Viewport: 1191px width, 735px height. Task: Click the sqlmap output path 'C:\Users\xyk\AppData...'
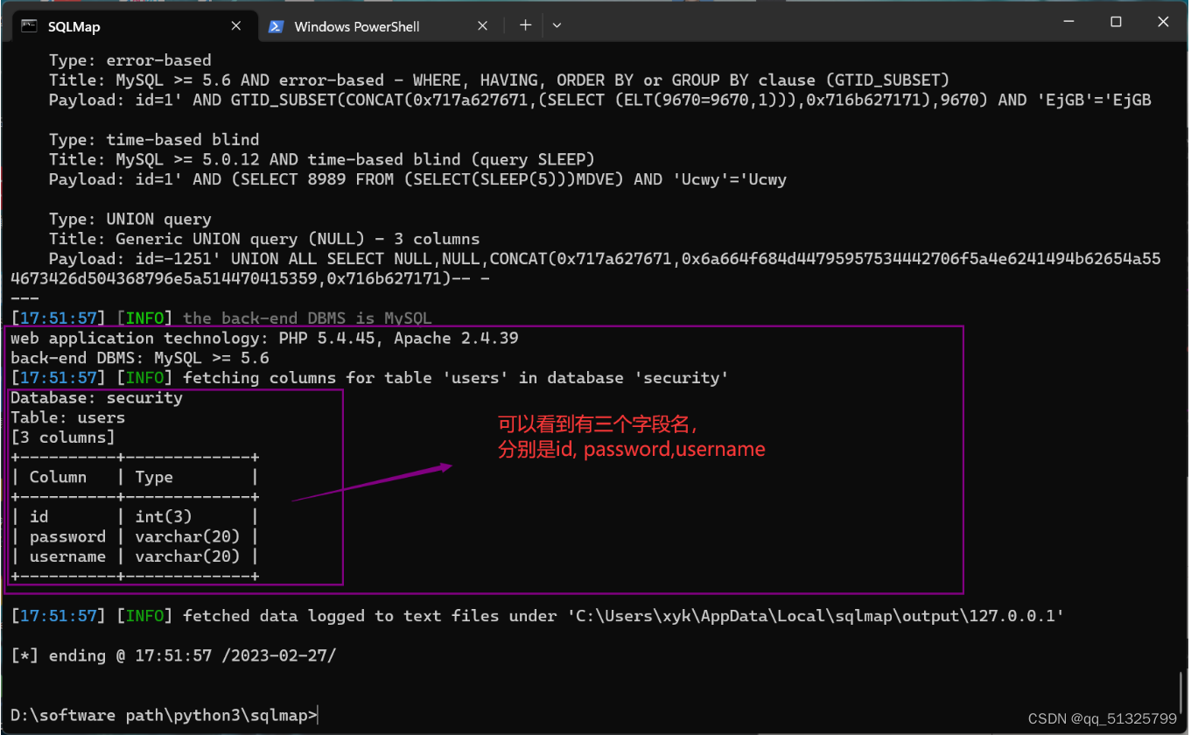(x=816, y=616)
